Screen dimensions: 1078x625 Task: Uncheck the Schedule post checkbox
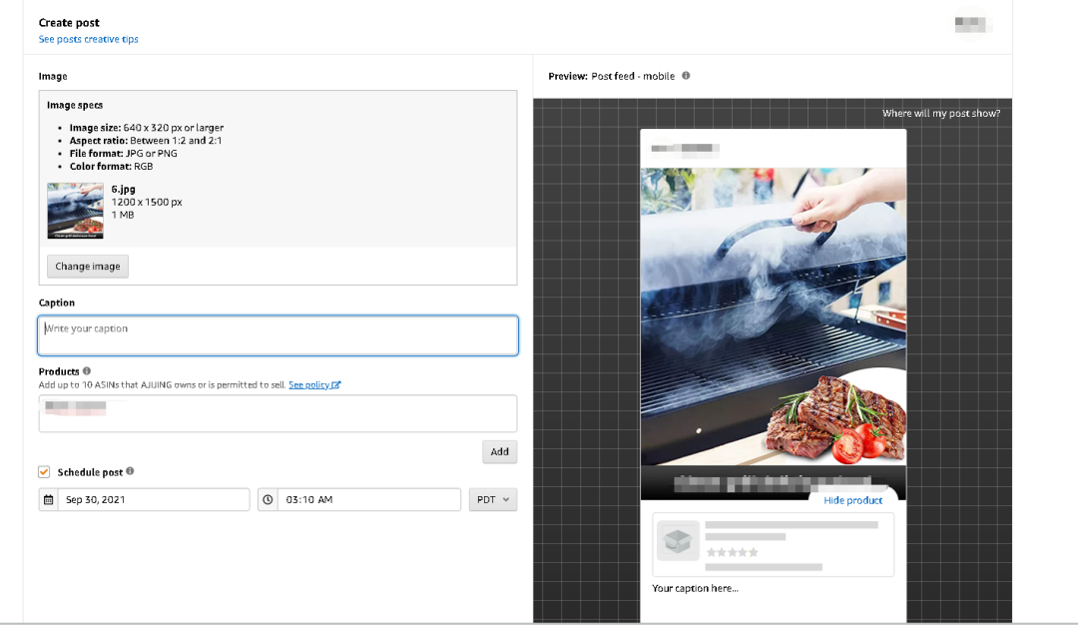[x=44, y=472]
